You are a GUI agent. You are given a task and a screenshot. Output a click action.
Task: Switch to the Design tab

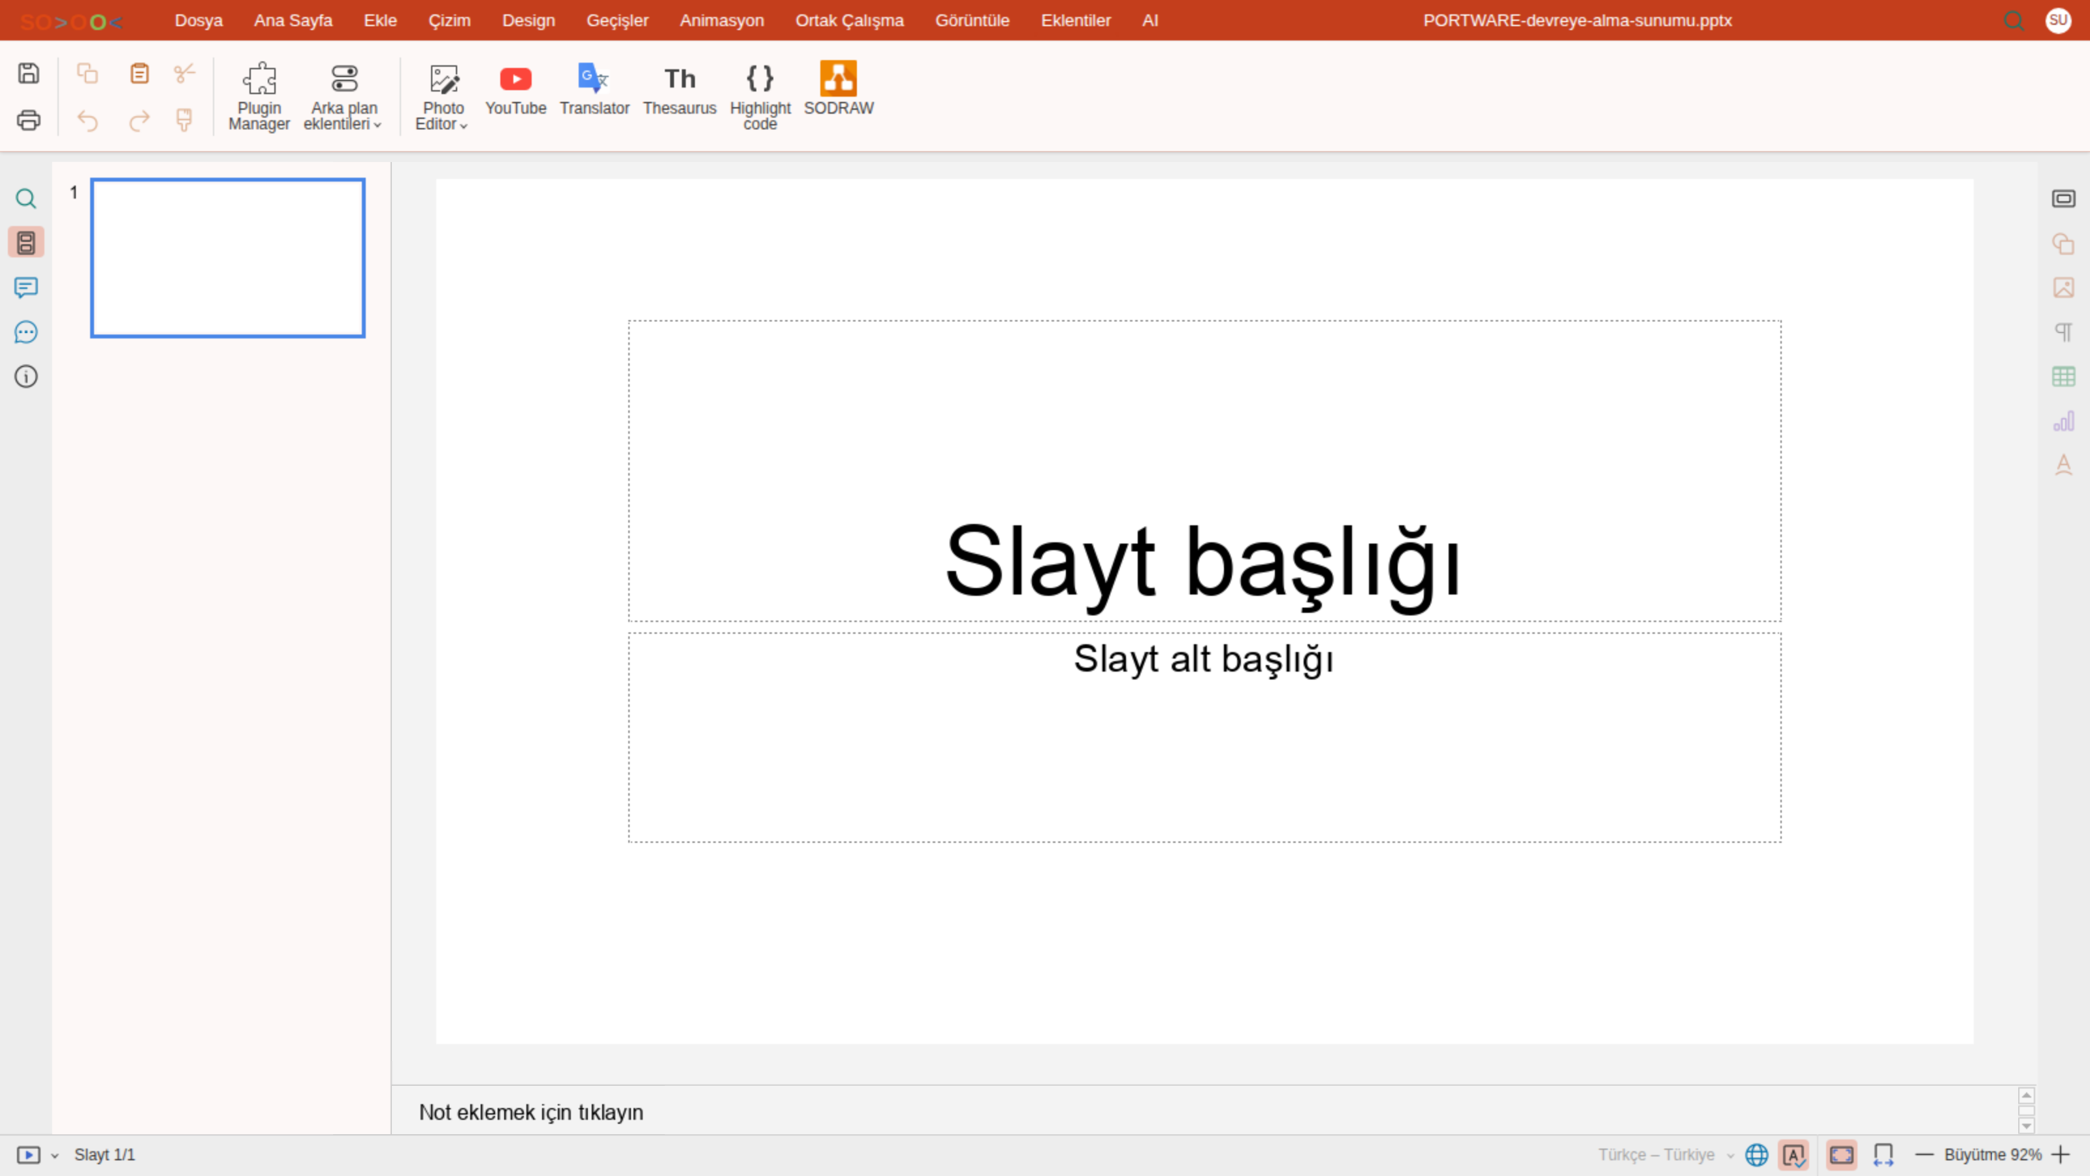point(528,20)
